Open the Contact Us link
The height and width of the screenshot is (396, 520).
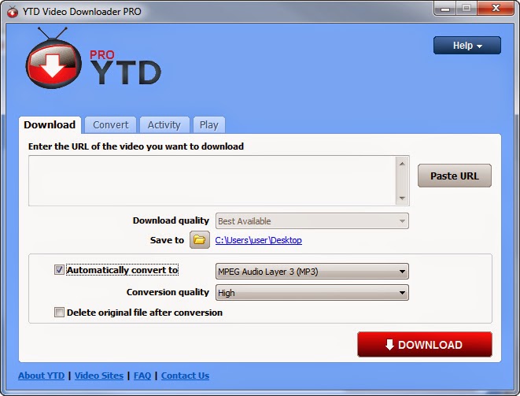tap(185, 376)
